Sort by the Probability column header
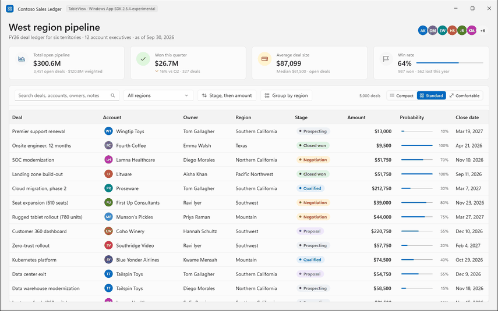Image resolution: width=498 pixels, height=311 pixels. (412, 117)
